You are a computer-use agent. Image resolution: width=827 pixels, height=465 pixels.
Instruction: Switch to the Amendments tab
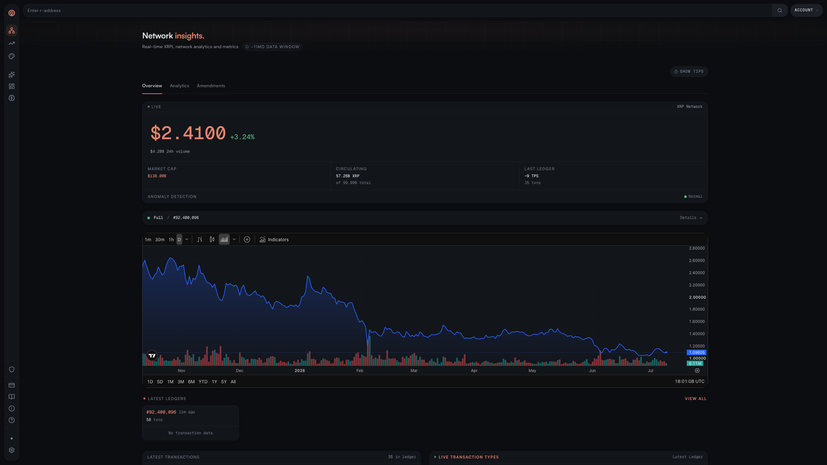click(211, 86)
